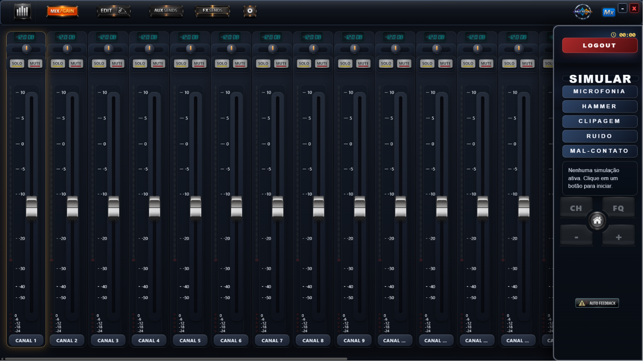The width and height of the screenshot is (643, 361).
Task: Click the Canal 2 gain knob
Action: click(x=67, y=48)
